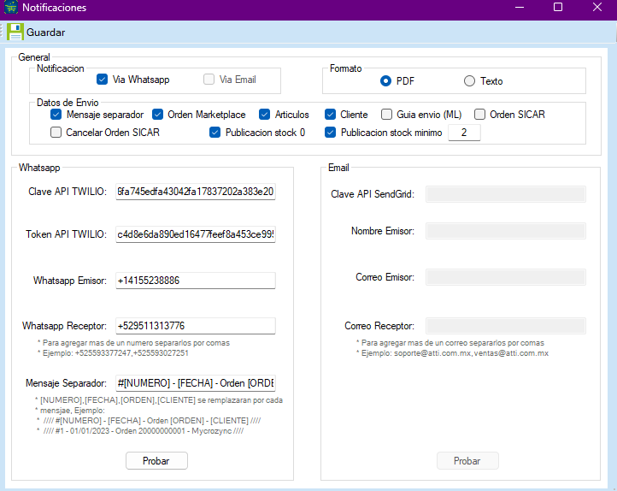Viewport: 617px width, 491px height.
Task: Disable the Articulos checkbox
Action: (x=265, y=115)
